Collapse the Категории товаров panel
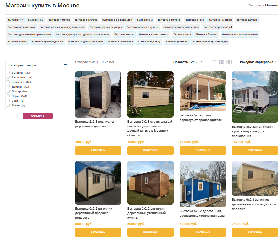This screenshot has width=280, height=240. pos(65,65)
